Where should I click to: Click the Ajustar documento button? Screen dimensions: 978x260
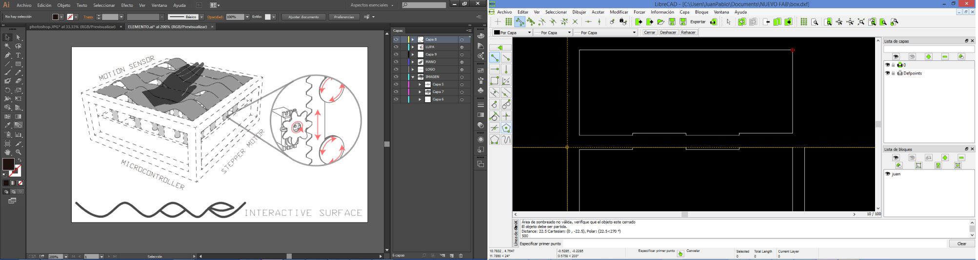coord(303,17)
